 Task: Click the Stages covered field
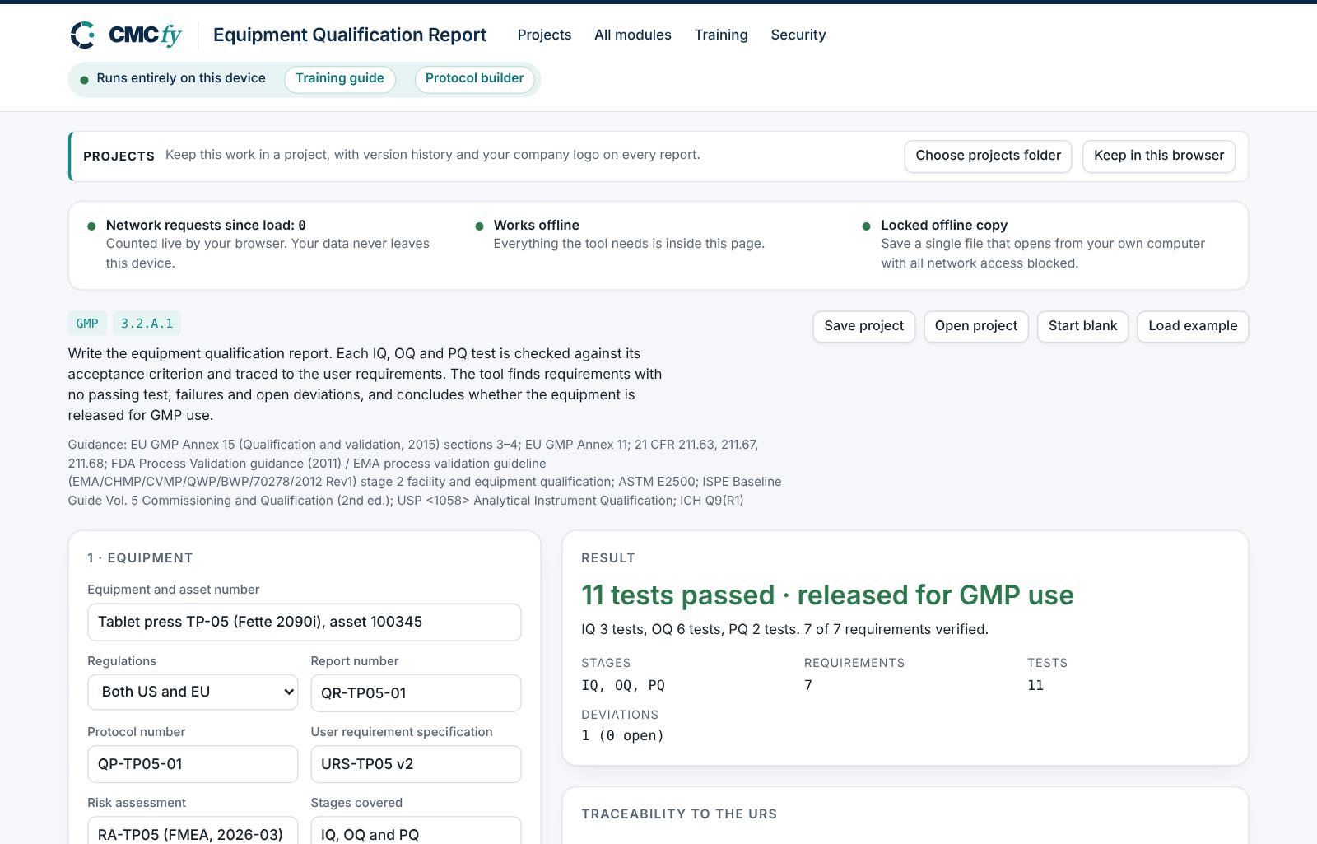pyautogui.click(x=416, y=830)
